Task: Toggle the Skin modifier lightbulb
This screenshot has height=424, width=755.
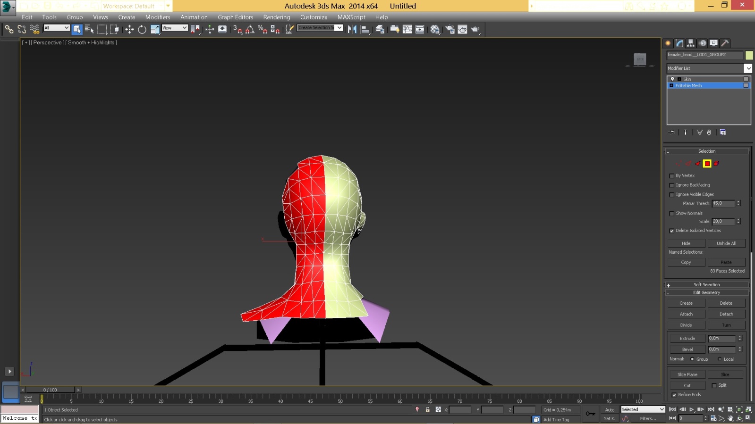Action: (672, 79)
